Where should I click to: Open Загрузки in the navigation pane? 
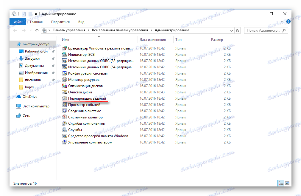click(32, 58)
